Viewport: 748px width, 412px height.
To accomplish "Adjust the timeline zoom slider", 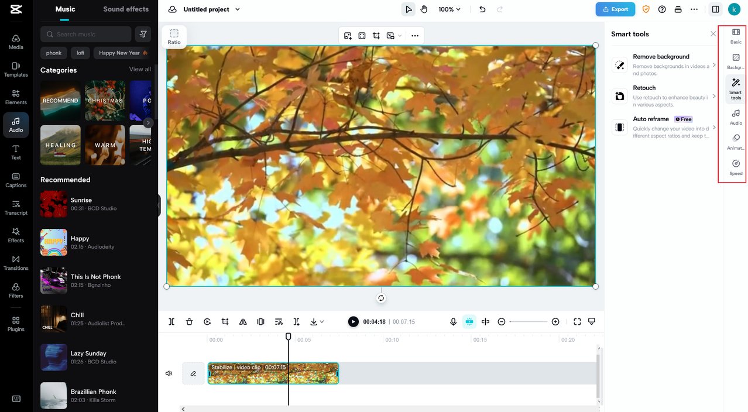I will pos(529,322).
